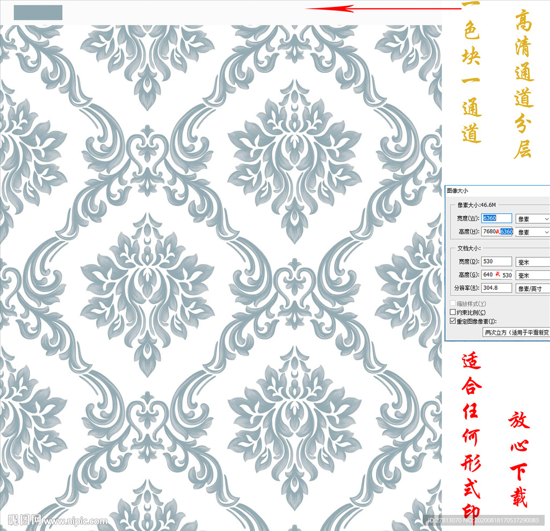Click the document height field showing 640
The width and height of the screenshot is (550, 531).
click(496, 275)
